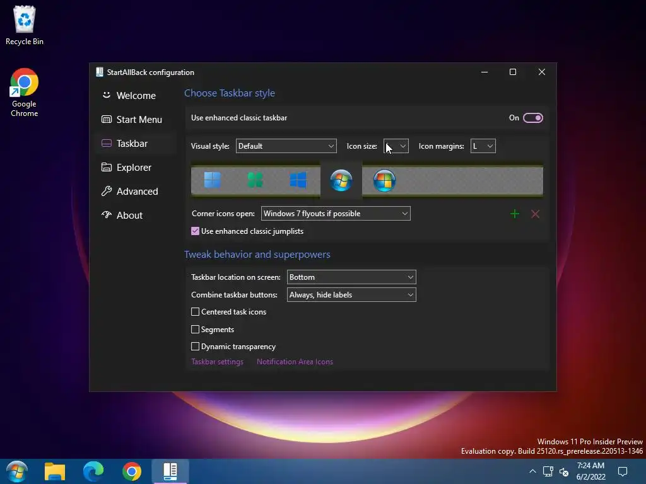
Task: Toggle enhanced classic taskbar switch
Action: [x=533, y=118]
